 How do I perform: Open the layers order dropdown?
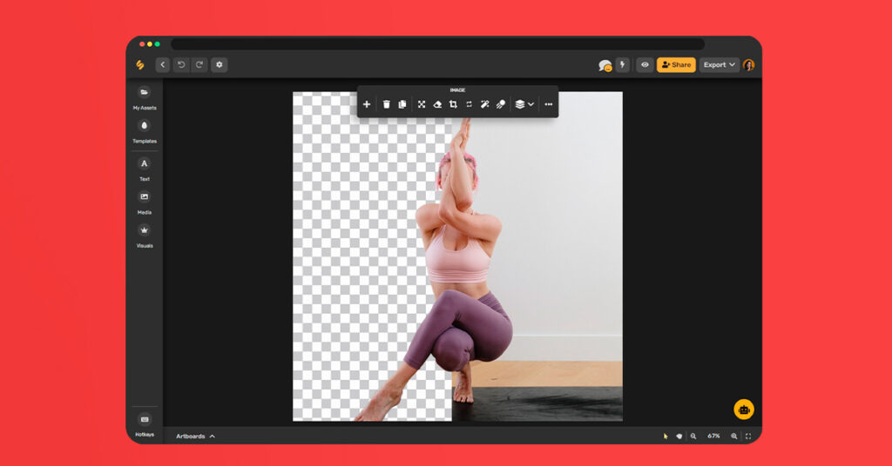[524, 104]
